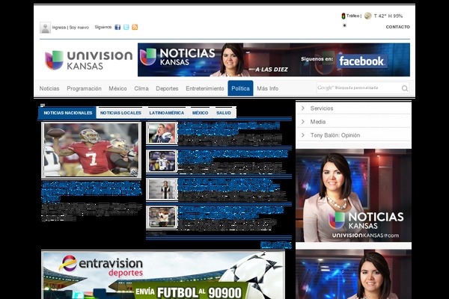This screenshot has width=449, height=299.
Task: Open the fourth news thumbnail
Action: pos(162,218)
